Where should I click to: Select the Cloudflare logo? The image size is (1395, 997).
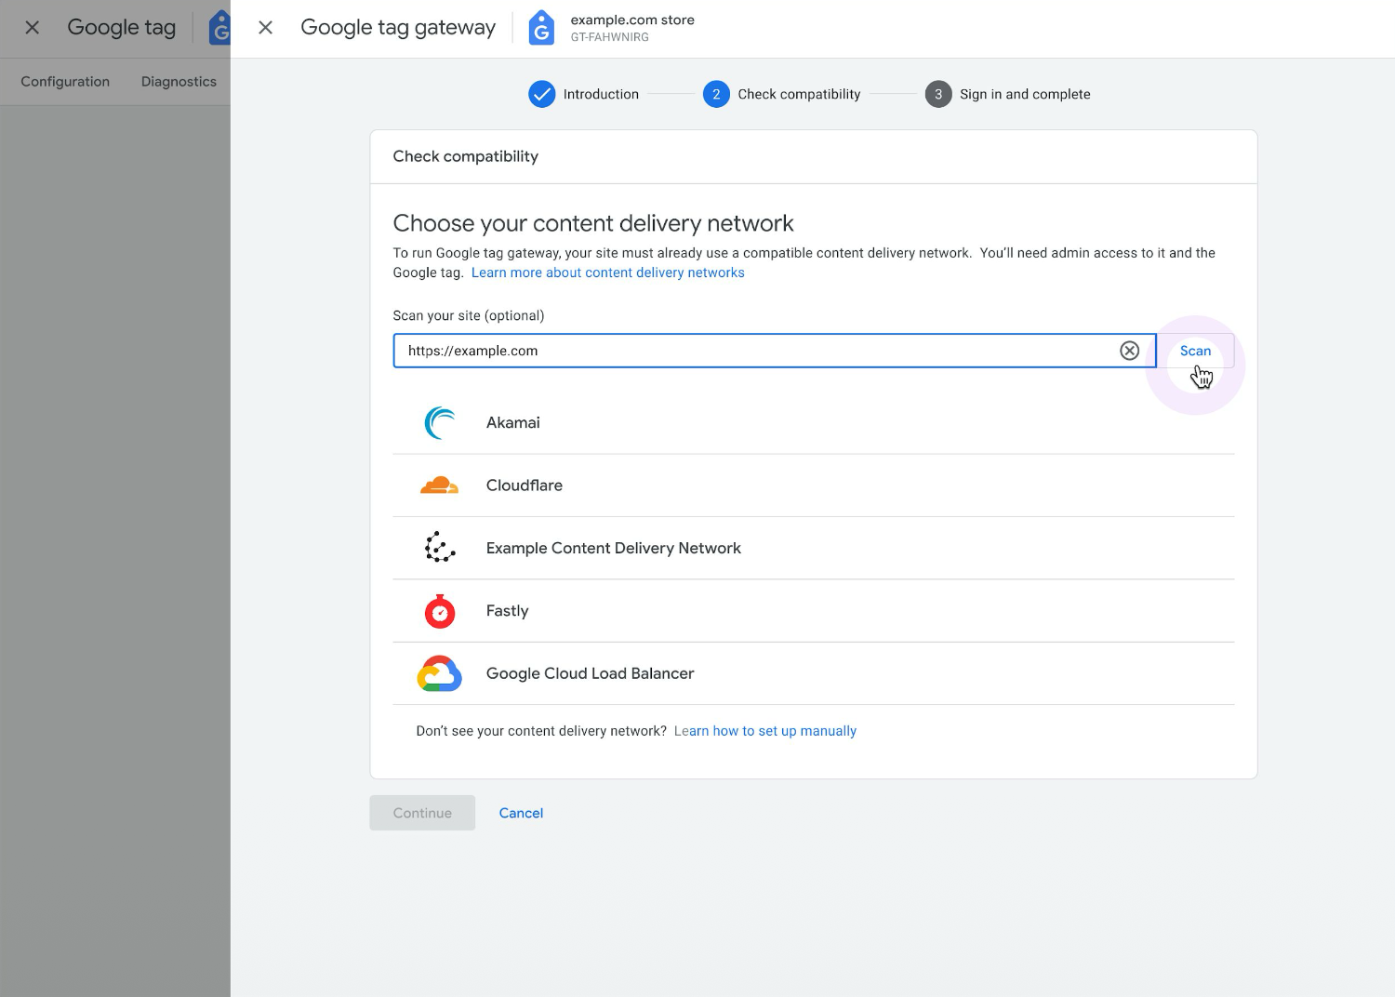(439, 485)
